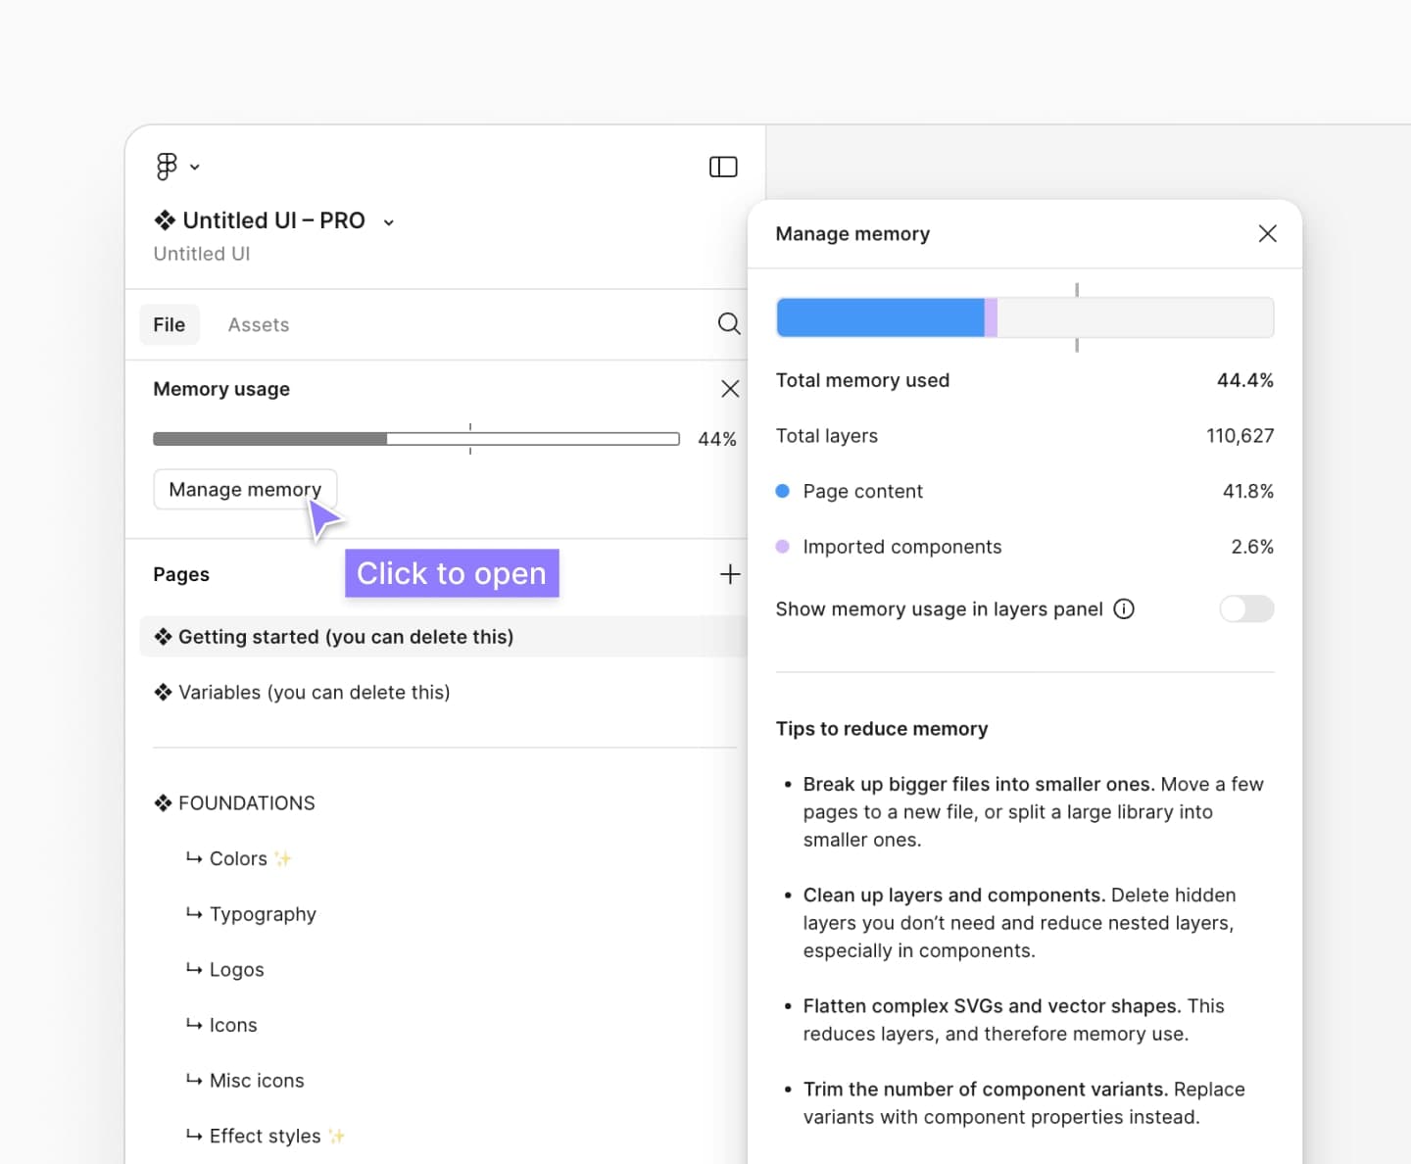Open the Typography page
This screenshot has height=1164, width=1411.
pyautogui.click(x=252, y=914)
